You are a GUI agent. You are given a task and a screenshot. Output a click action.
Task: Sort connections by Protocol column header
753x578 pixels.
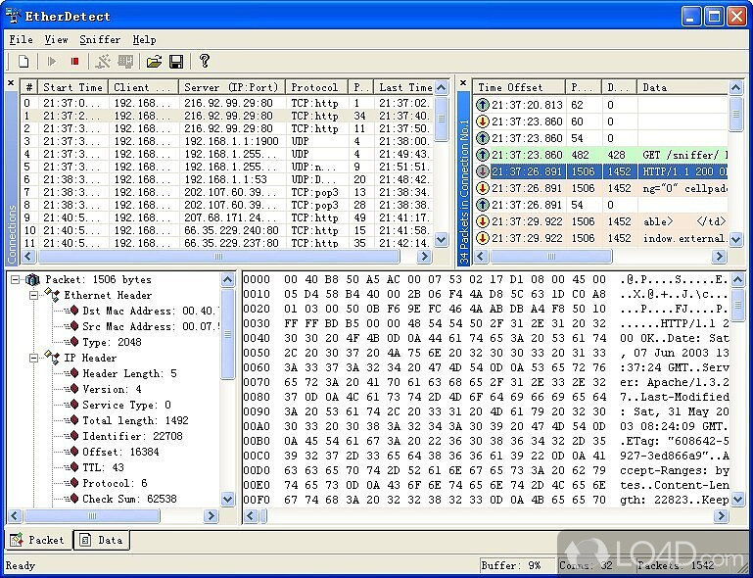click(x=315, y=87)
